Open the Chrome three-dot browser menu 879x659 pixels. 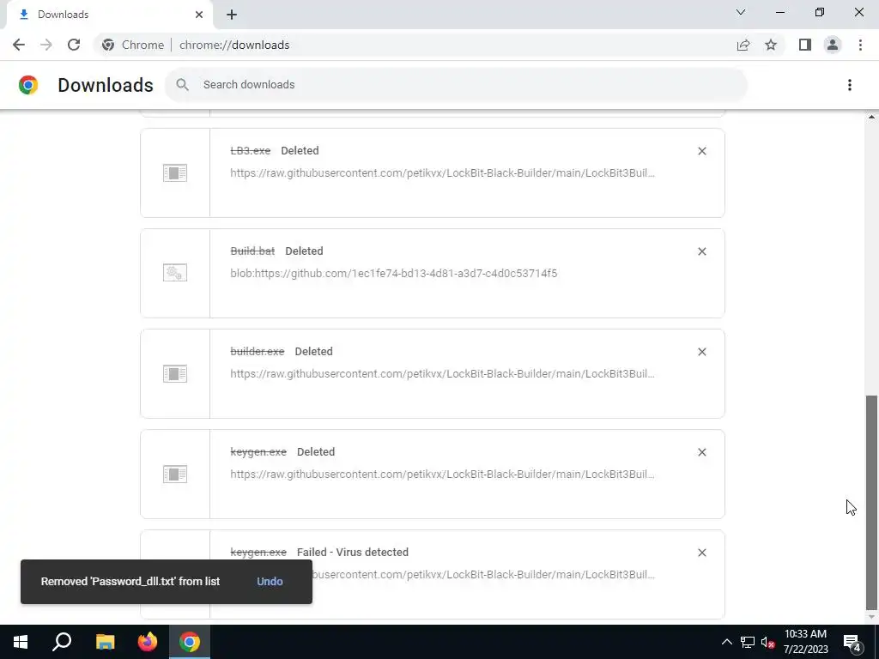point(860,45)
